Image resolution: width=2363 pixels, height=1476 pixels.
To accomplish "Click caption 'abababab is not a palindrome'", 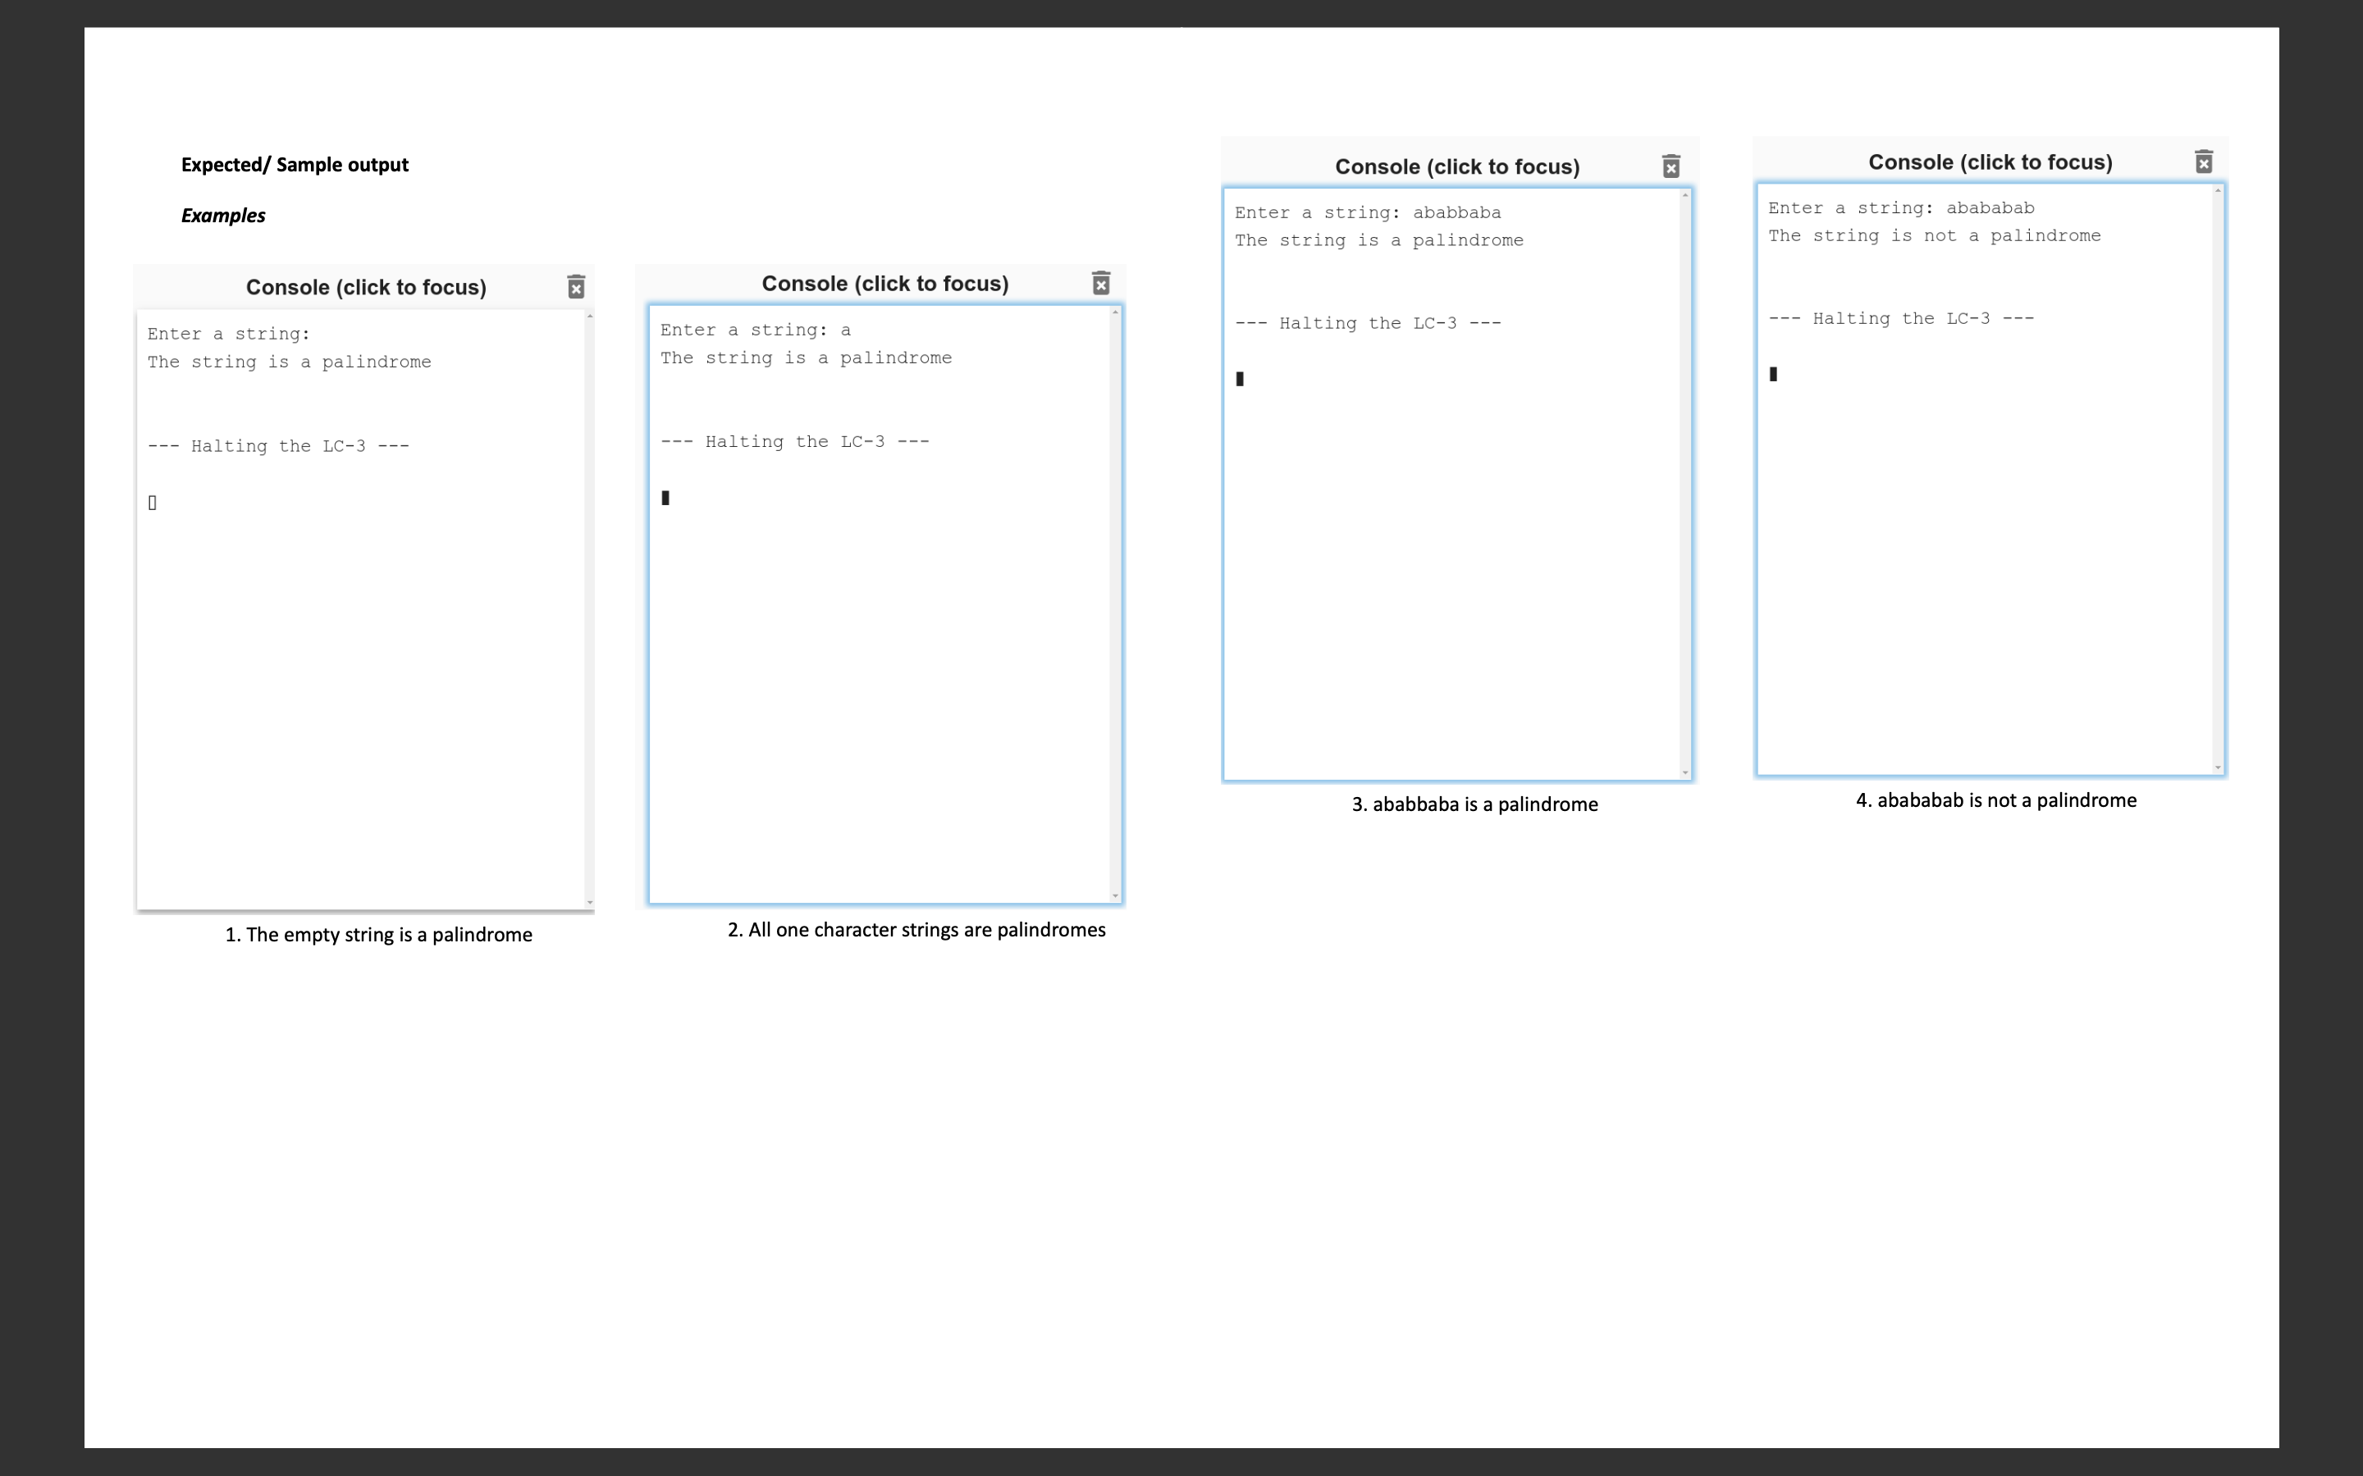I will tap(1996, 800).
